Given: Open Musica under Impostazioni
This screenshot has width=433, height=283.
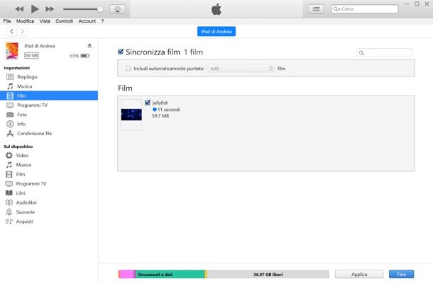Looking at the screenshot, I should 49,86.
